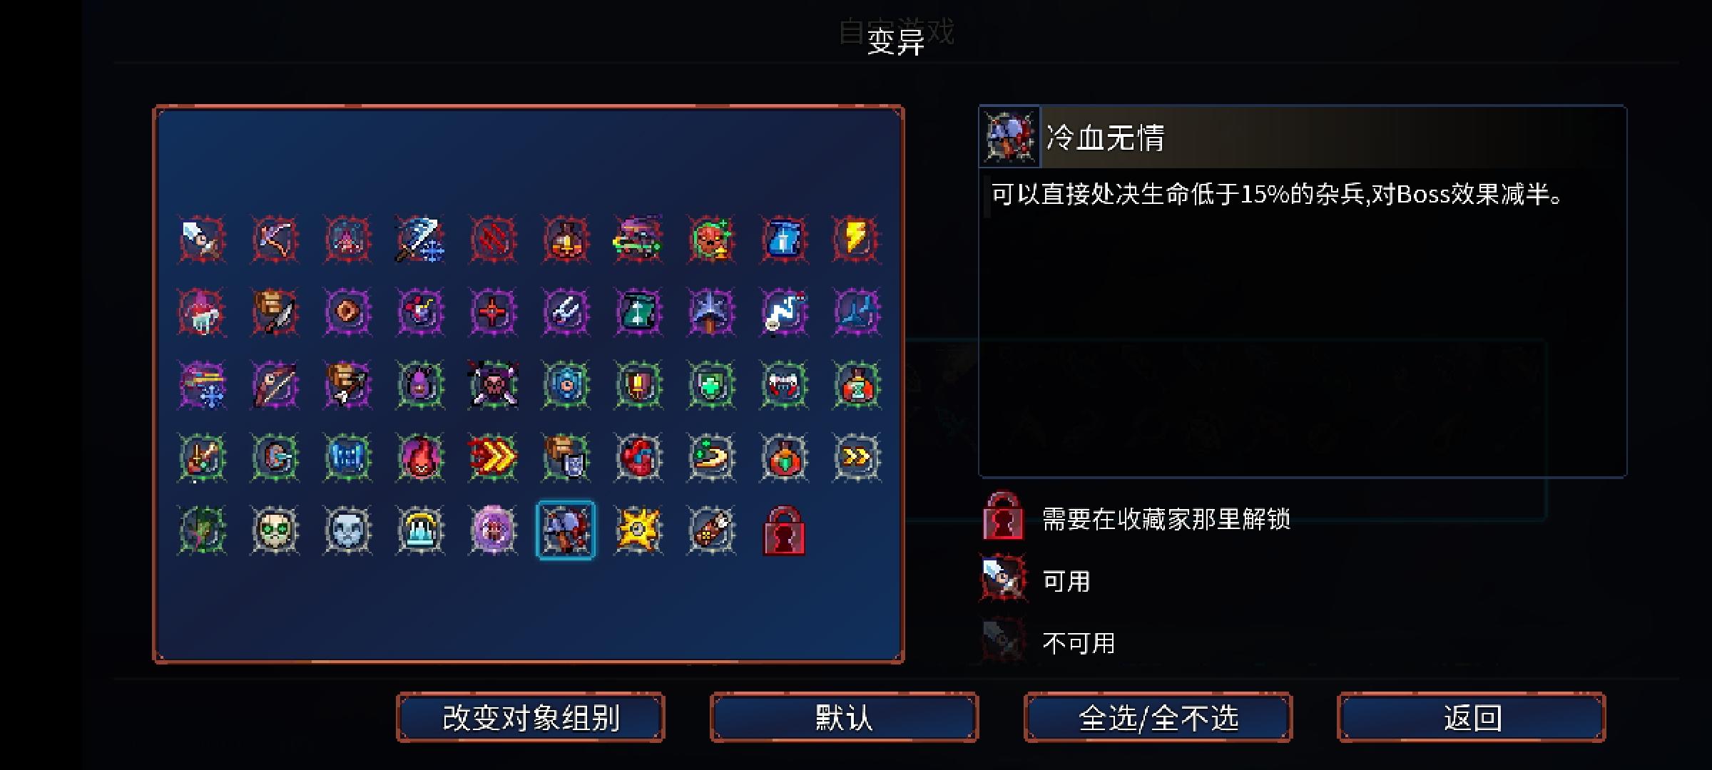Choose the green-eyed skull mutation

[x=275, y=530]
